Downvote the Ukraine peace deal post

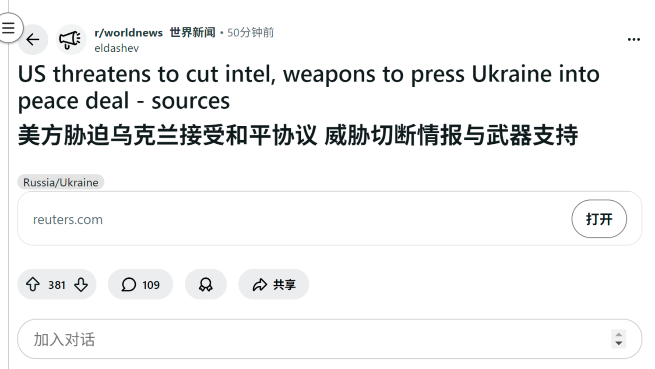[81, 284]
